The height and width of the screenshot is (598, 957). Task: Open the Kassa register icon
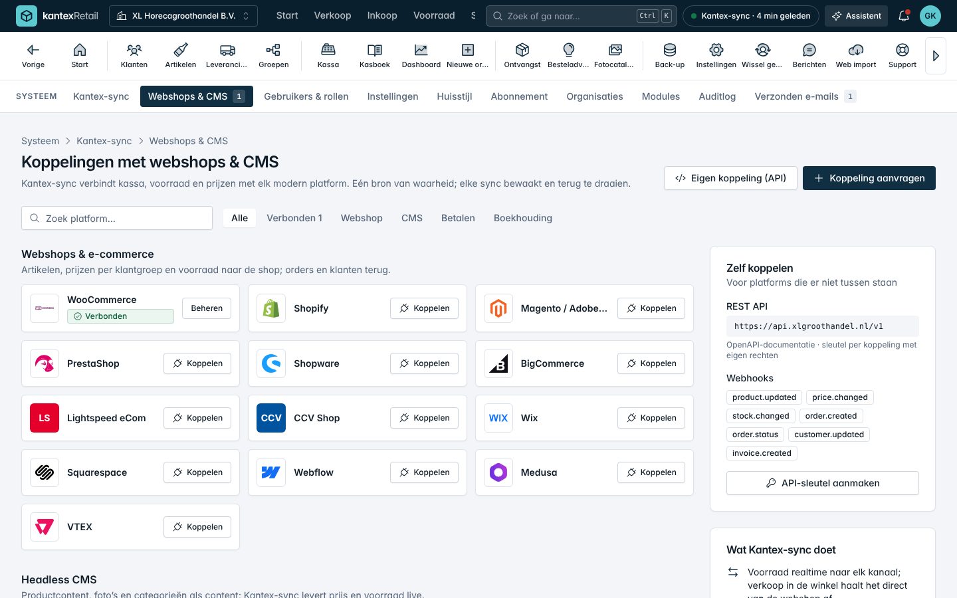point(328,56)
